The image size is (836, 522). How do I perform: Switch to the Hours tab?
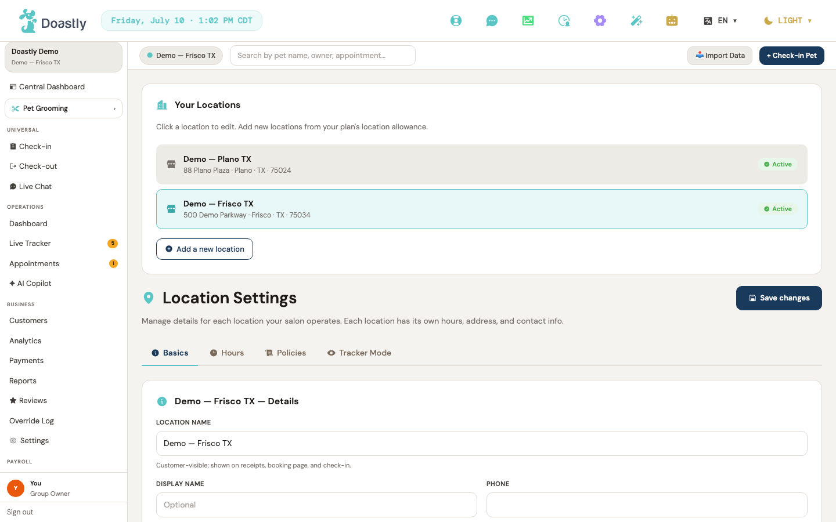coord(226,353)
